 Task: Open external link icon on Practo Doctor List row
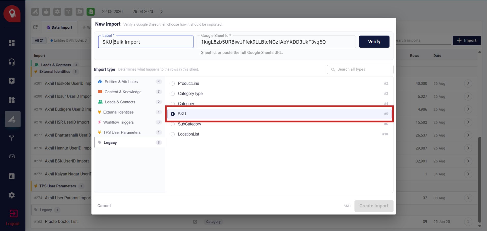click(x=195, y=222)
